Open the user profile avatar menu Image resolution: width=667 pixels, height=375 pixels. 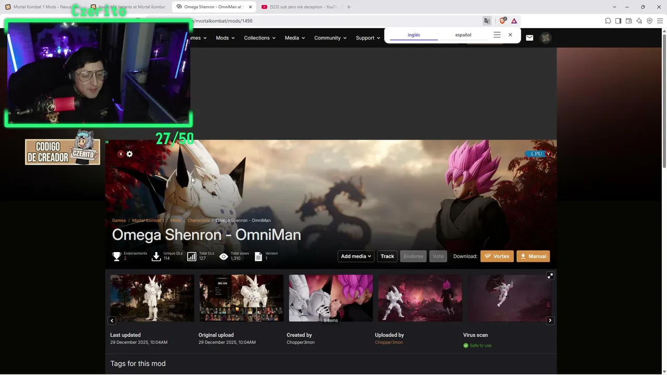546,37
